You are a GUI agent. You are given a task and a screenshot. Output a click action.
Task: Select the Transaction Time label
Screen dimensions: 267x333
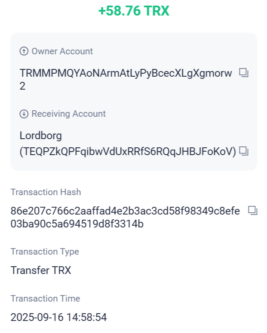[x=45, y=299]
